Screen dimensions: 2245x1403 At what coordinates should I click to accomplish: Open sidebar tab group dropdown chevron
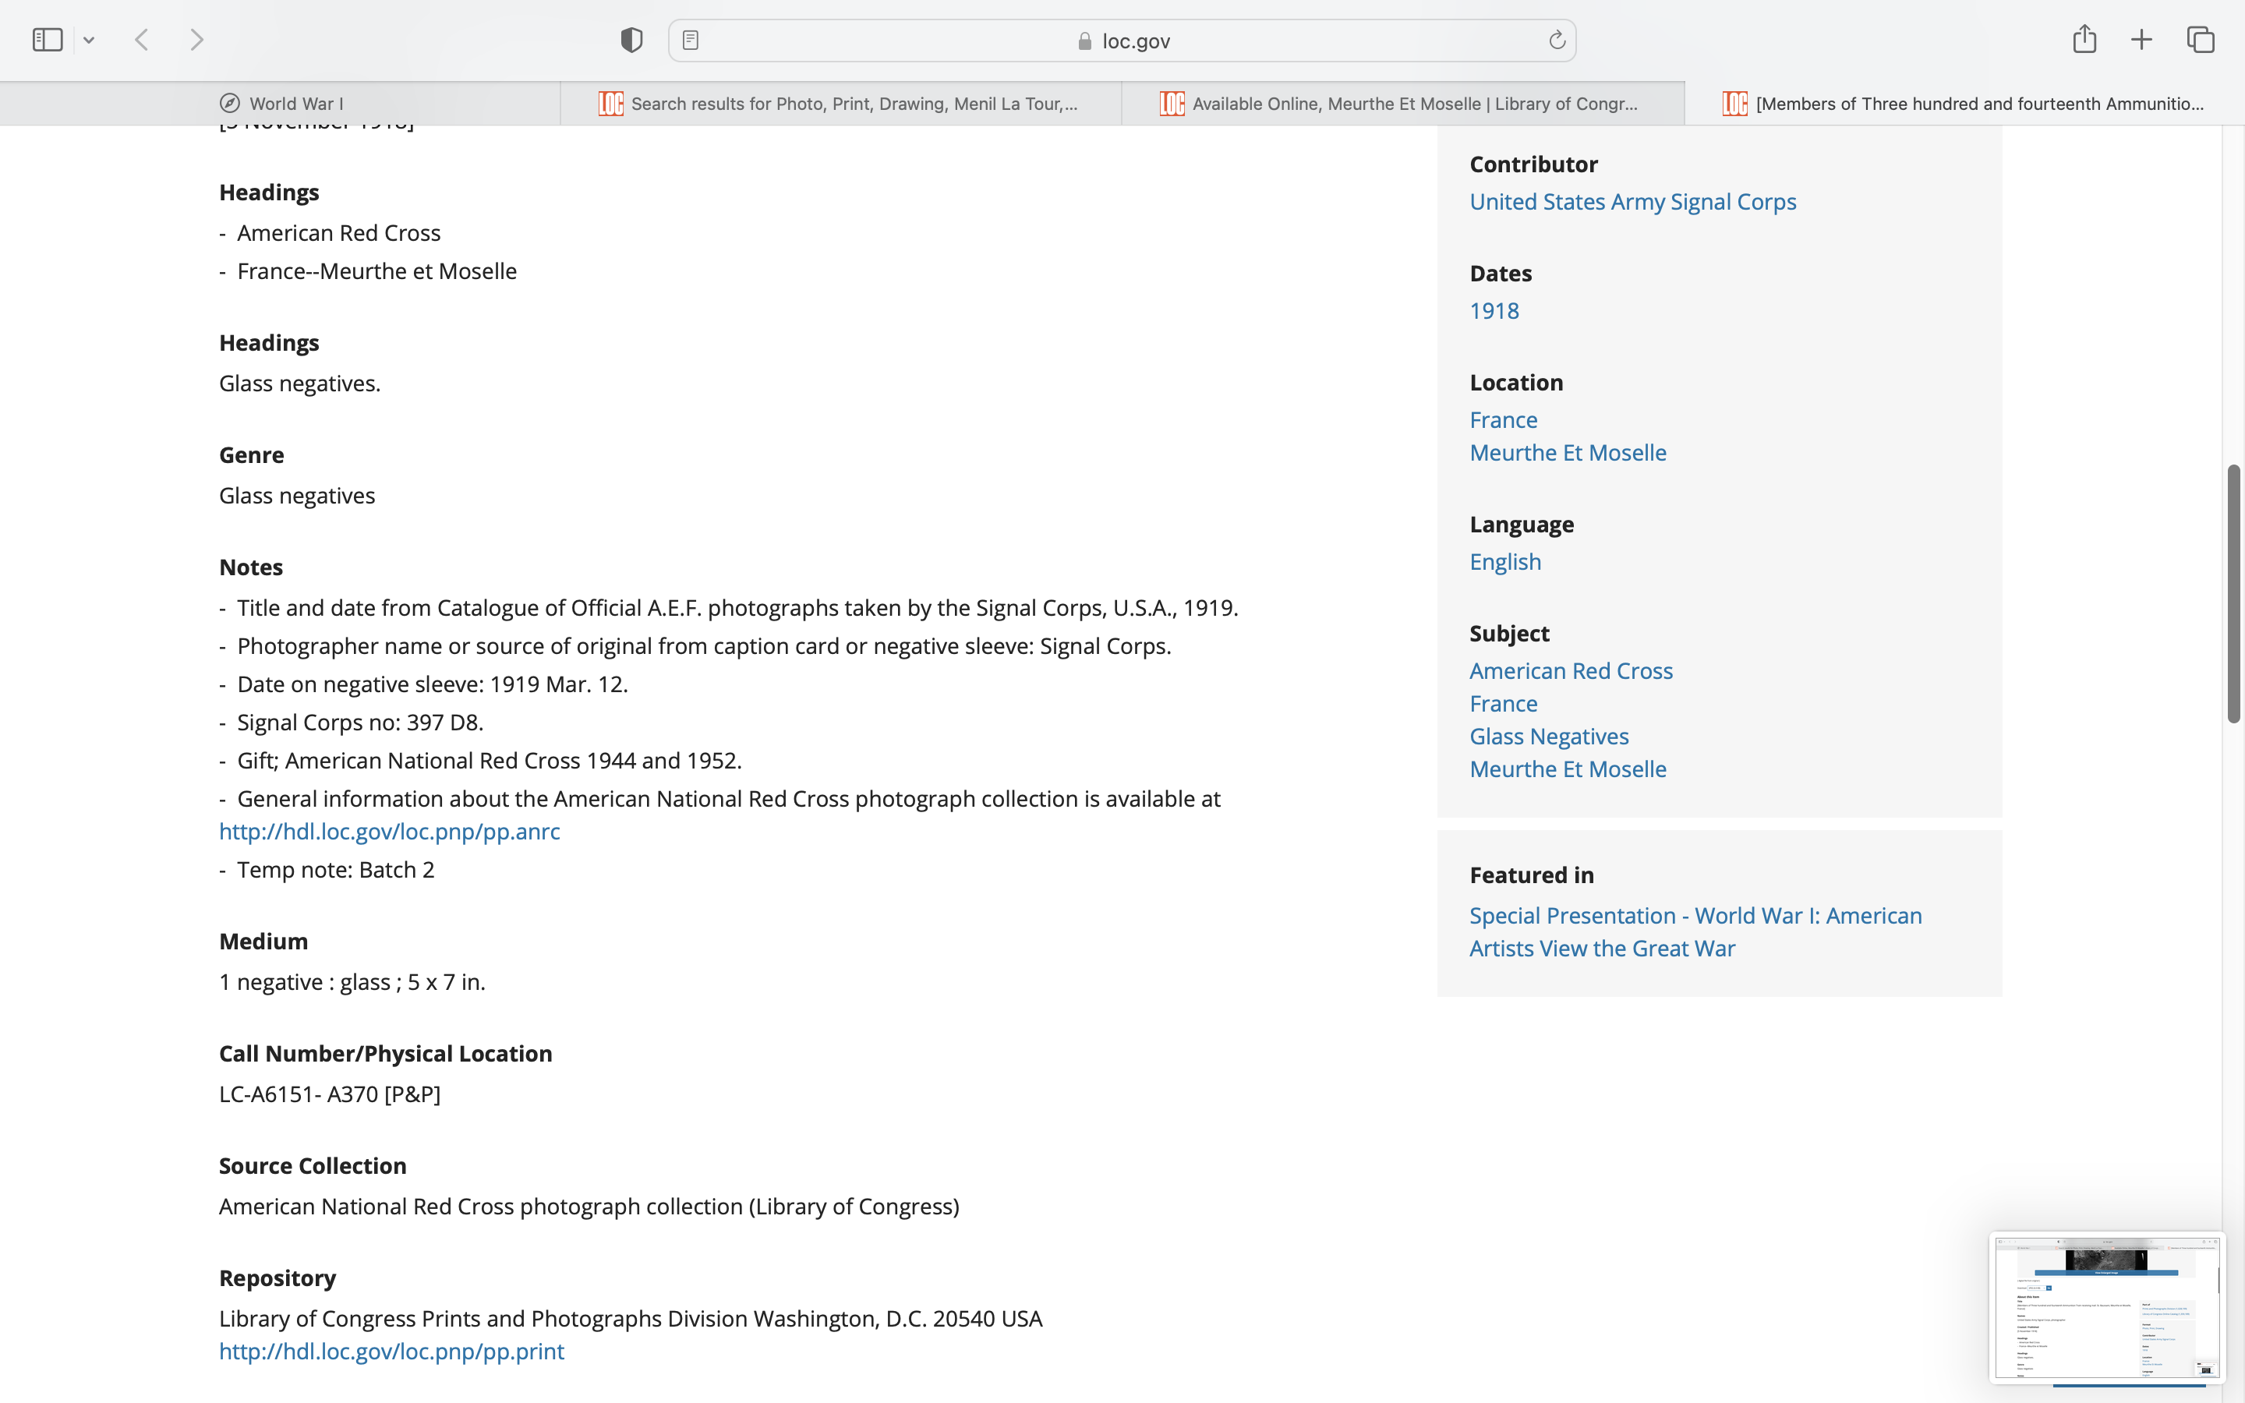click(x=89, y=40)
